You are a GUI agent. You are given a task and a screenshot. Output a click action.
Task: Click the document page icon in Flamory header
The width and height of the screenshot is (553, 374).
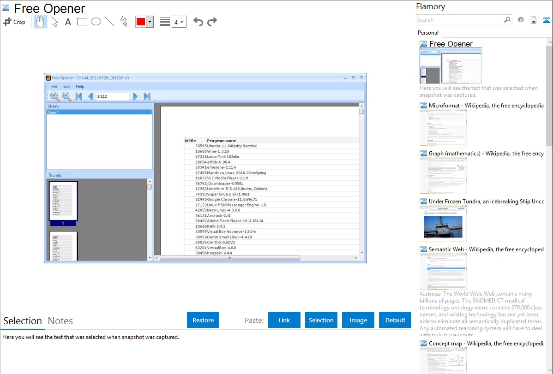[x=534, y=20]
